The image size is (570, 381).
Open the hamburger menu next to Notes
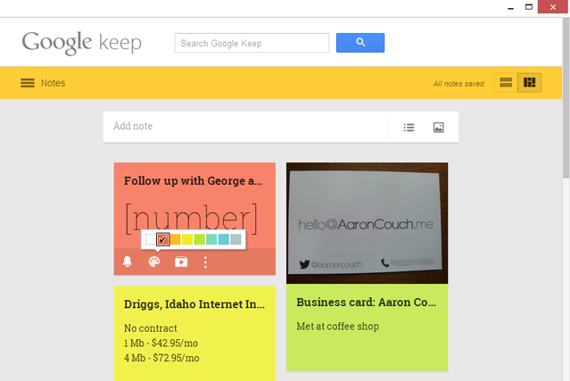[28, 83]
